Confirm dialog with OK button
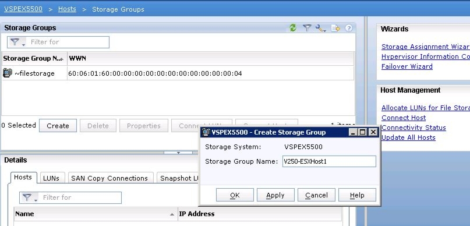Viewport: 470px width, 226px height. click(235, 195)
